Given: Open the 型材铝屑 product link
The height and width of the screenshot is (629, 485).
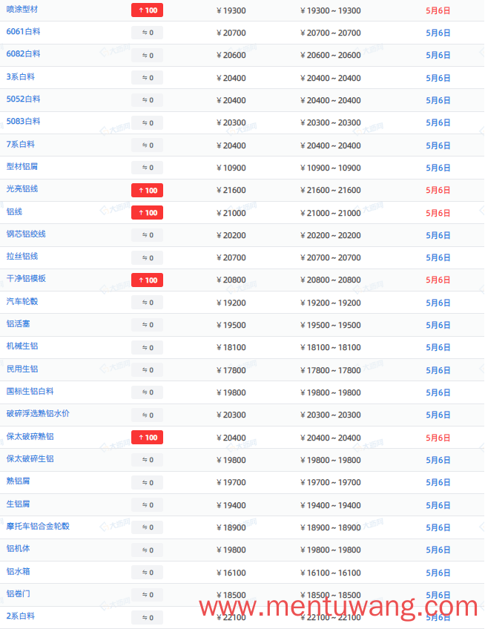Looking at the screenshot, I should [22, 166].
